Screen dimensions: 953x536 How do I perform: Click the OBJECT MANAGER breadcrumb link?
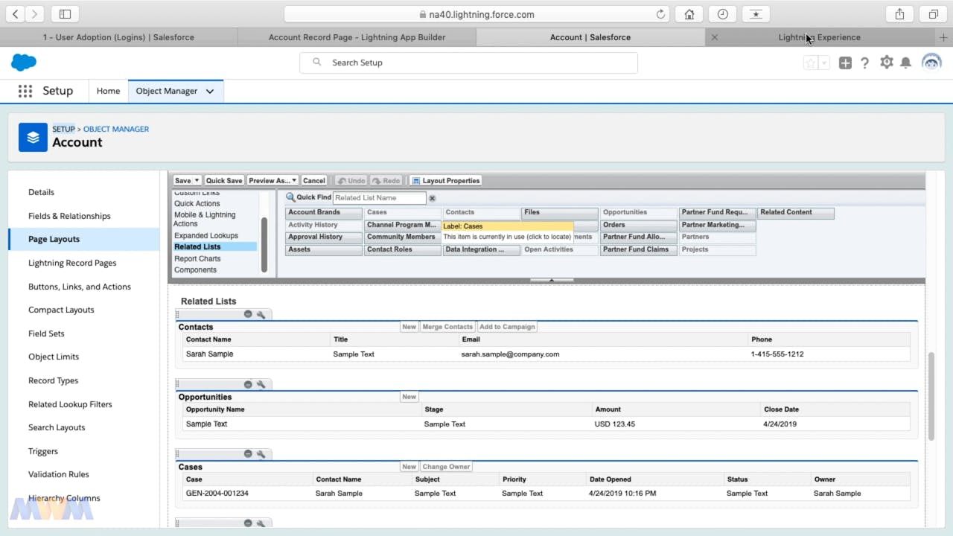pyautogui.click(x=116, y=129)
